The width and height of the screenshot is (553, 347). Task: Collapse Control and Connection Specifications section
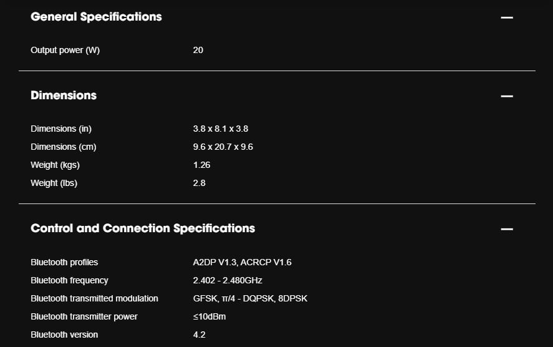[x=507, y=229]
